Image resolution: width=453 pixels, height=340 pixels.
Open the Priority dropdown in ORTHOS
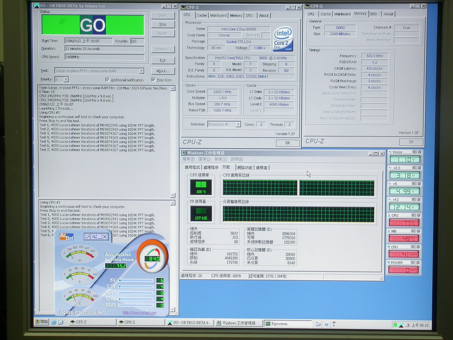pos(66,79)
